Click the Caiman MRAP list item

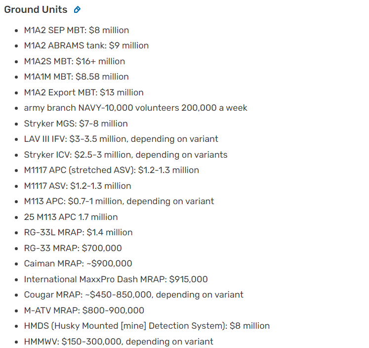(78, 263)
